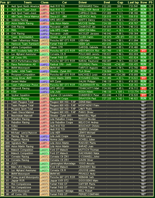
Task: Click last lap 8'08.470 for Race Performance
Action: [x=133, y=64]
